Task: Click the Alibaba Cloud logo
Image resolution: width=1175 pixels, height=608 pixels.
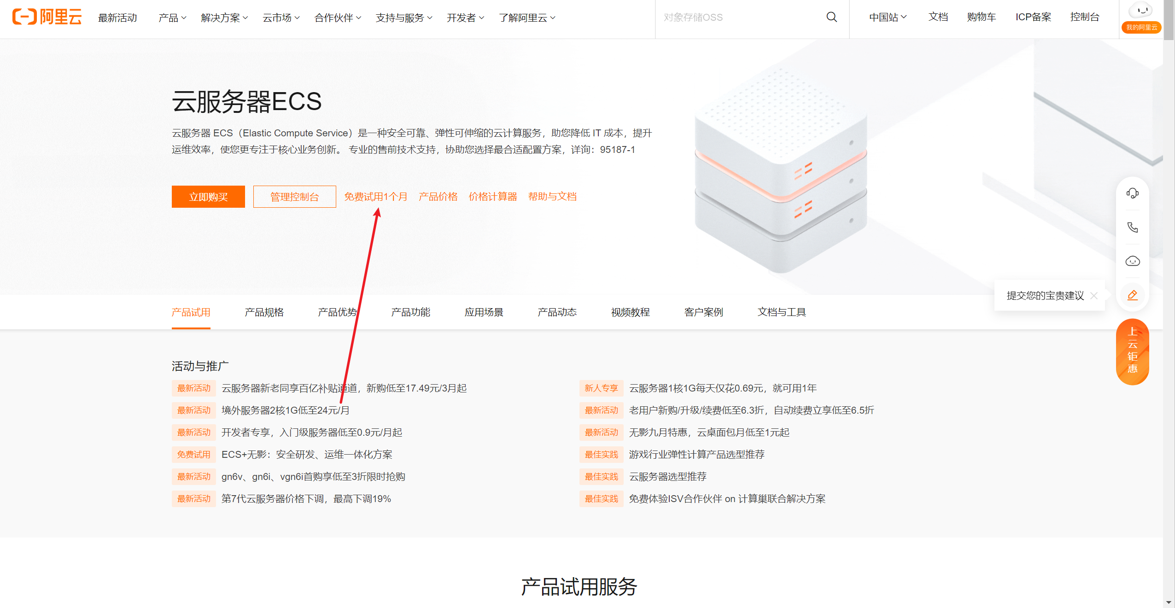Action: point(47,17)
